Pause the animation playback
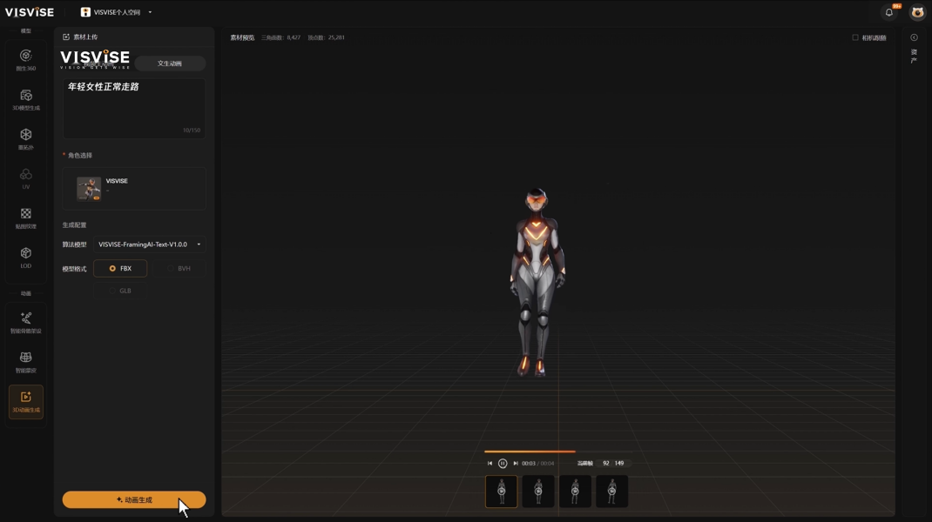This screenshot has height=522, width=932. pyautogui.click(x=503, y=464)
